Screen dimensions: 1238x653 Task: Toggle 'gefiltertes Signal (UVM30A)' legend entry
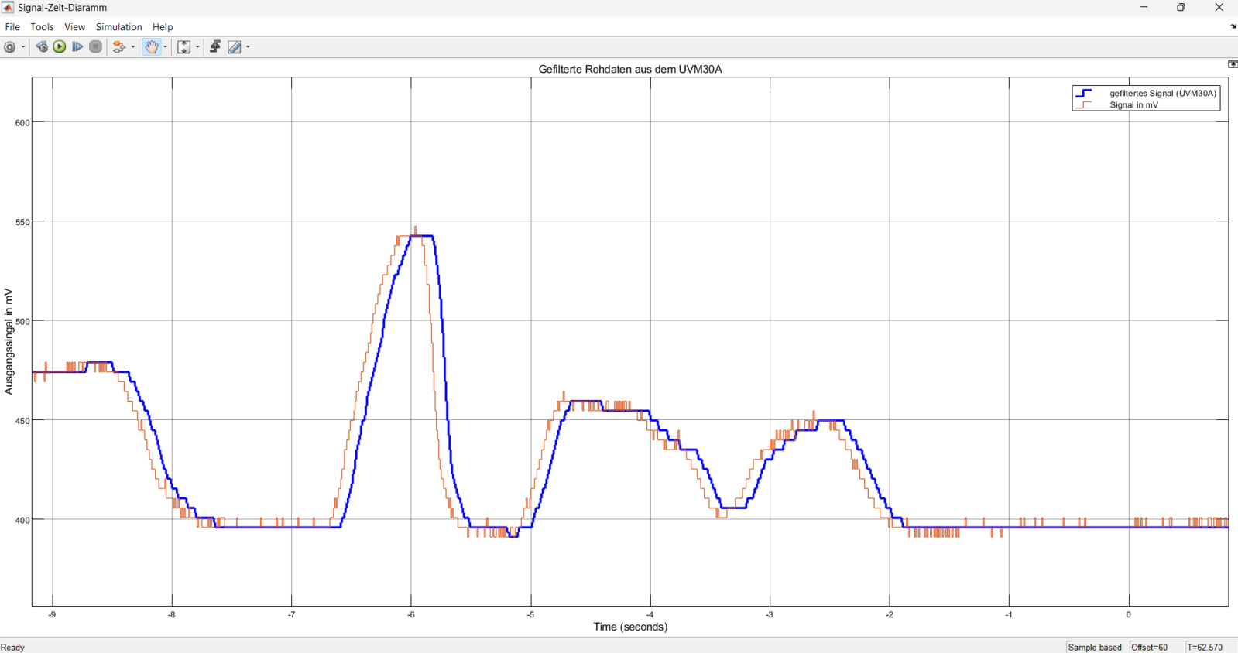point(1162,93)
